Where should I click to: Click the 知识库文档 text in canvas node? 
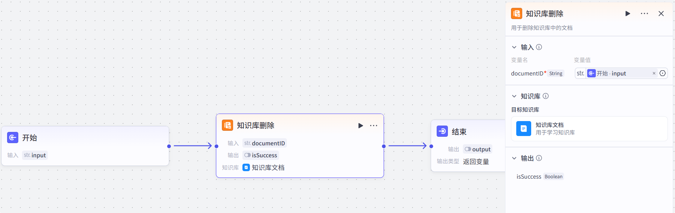[268, 167]
